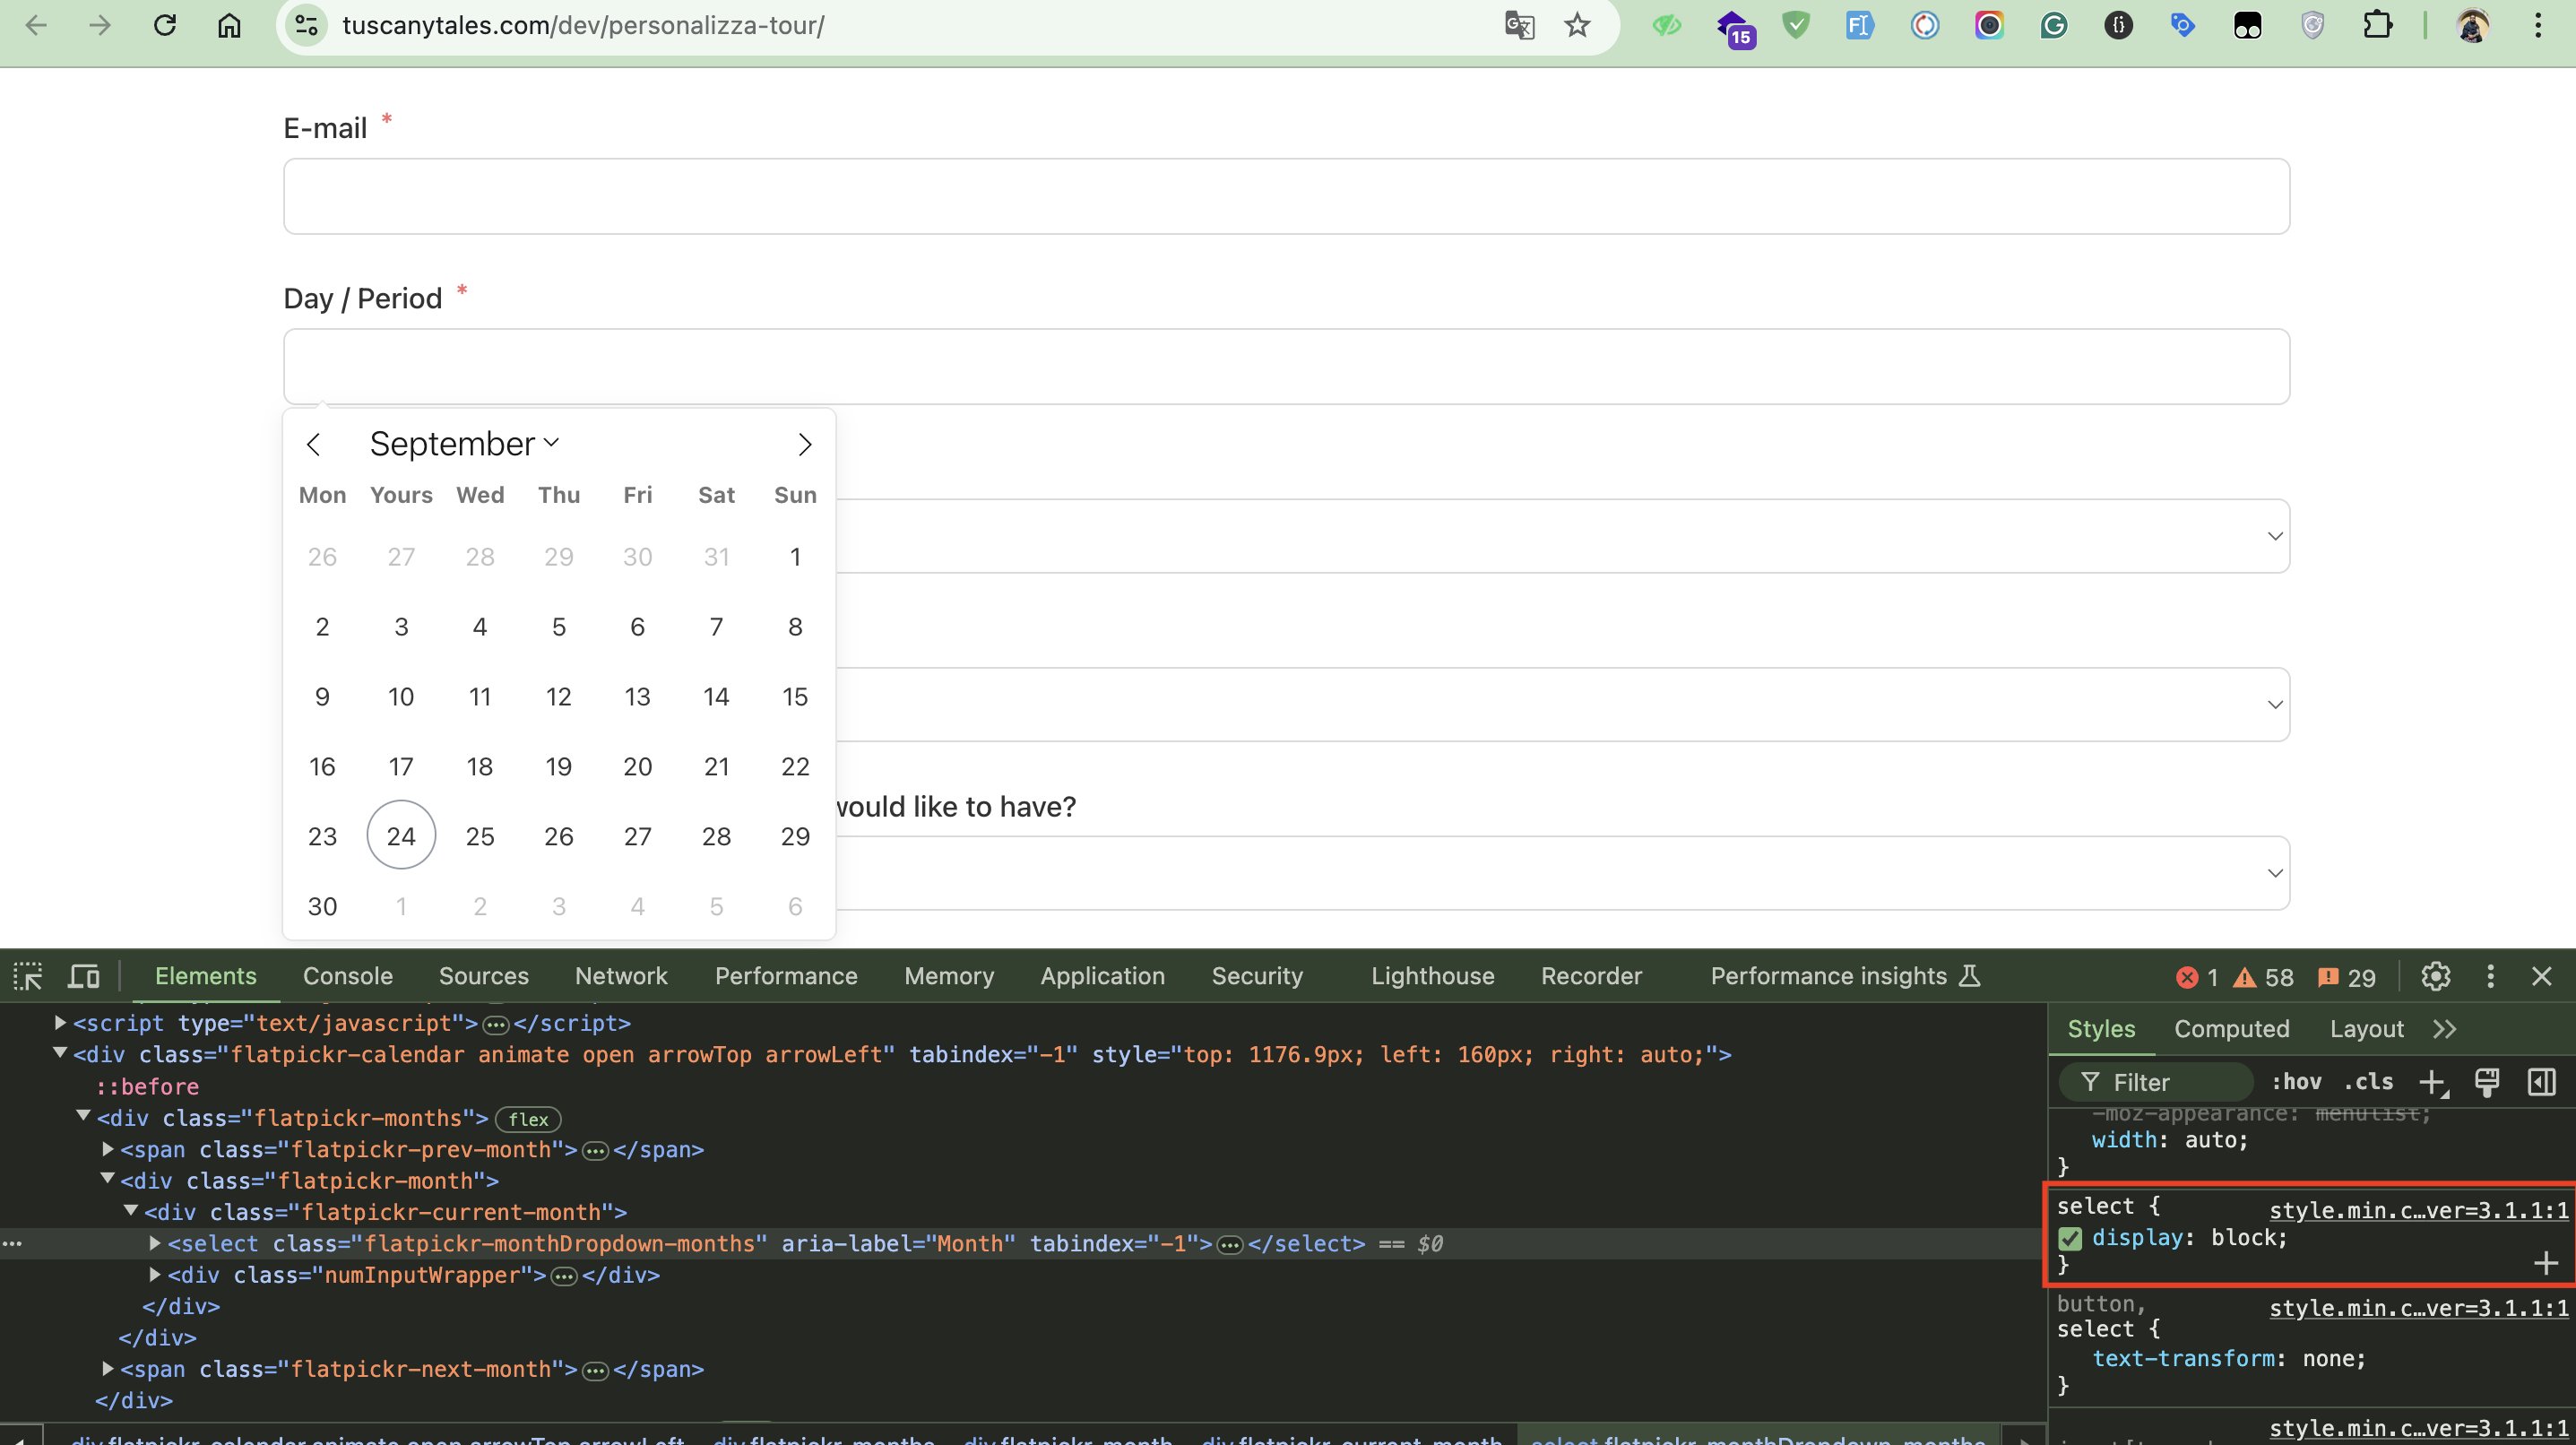Click the warnings count showing 58
This screenshot has height=1445, width=2576.
[2264, 977]
